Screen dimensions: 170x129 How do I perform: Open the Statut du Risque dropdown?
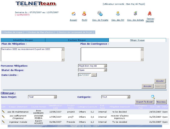pyautogui.click(x=105, y=70)
